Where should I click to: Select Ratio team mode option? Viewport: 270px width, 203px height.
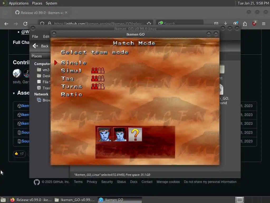(72, 95)
